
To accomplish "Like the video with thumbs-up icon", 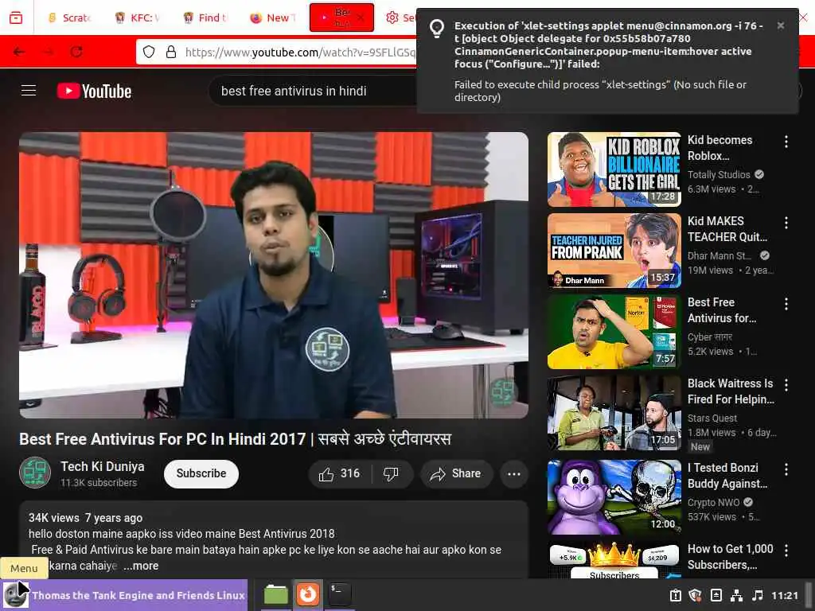I will click(326, 474).
